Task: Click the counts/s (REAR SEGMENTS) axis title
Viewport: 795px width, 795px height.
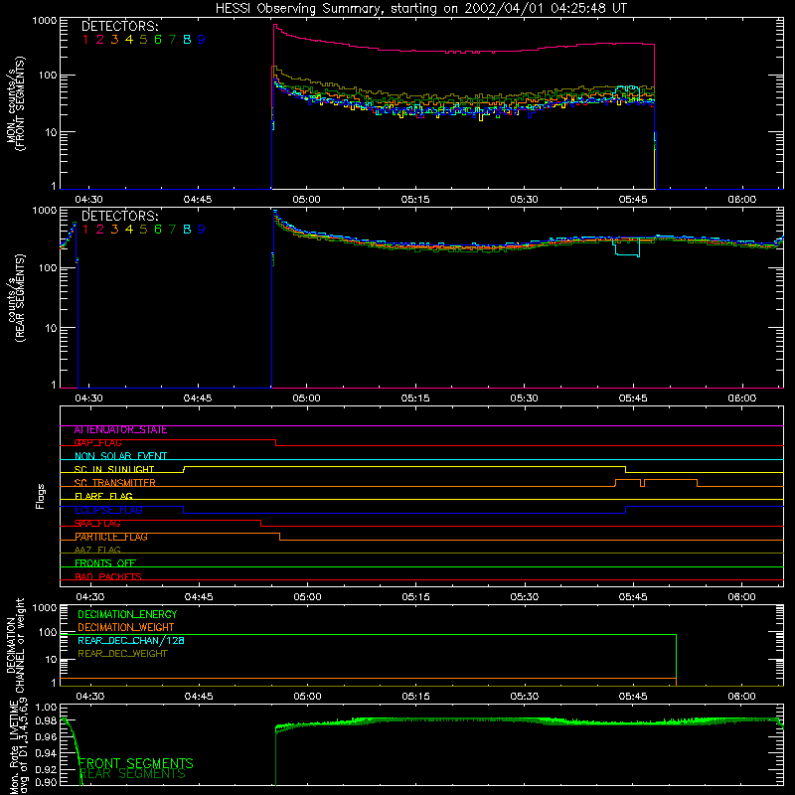Action: 16,298
